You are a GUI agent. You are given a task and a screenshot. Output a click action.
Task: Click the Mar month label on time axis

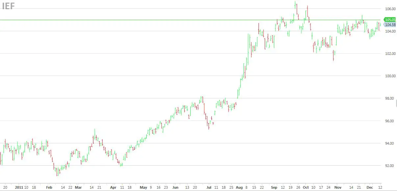78,187
